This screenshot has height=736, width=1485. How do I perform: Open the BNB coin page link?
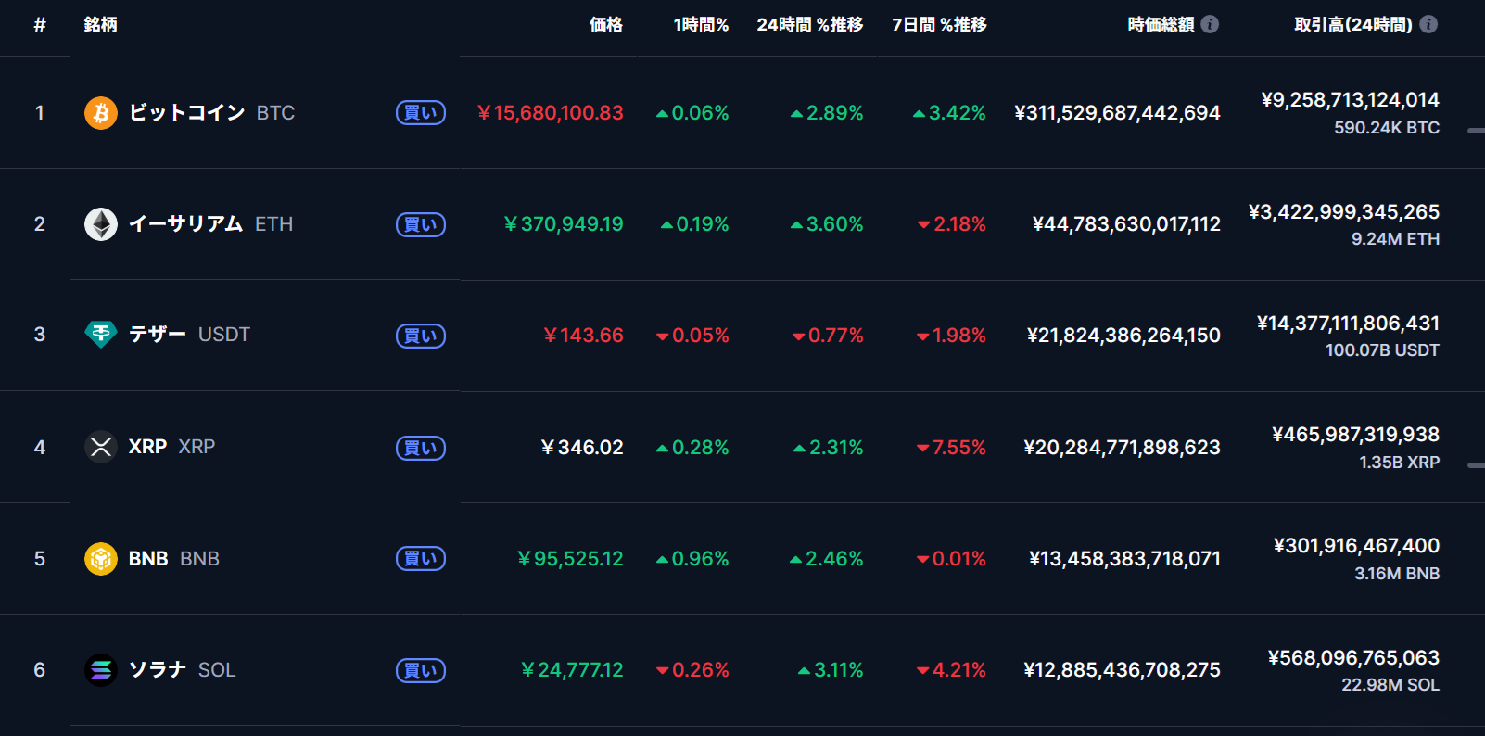(173, 559)
